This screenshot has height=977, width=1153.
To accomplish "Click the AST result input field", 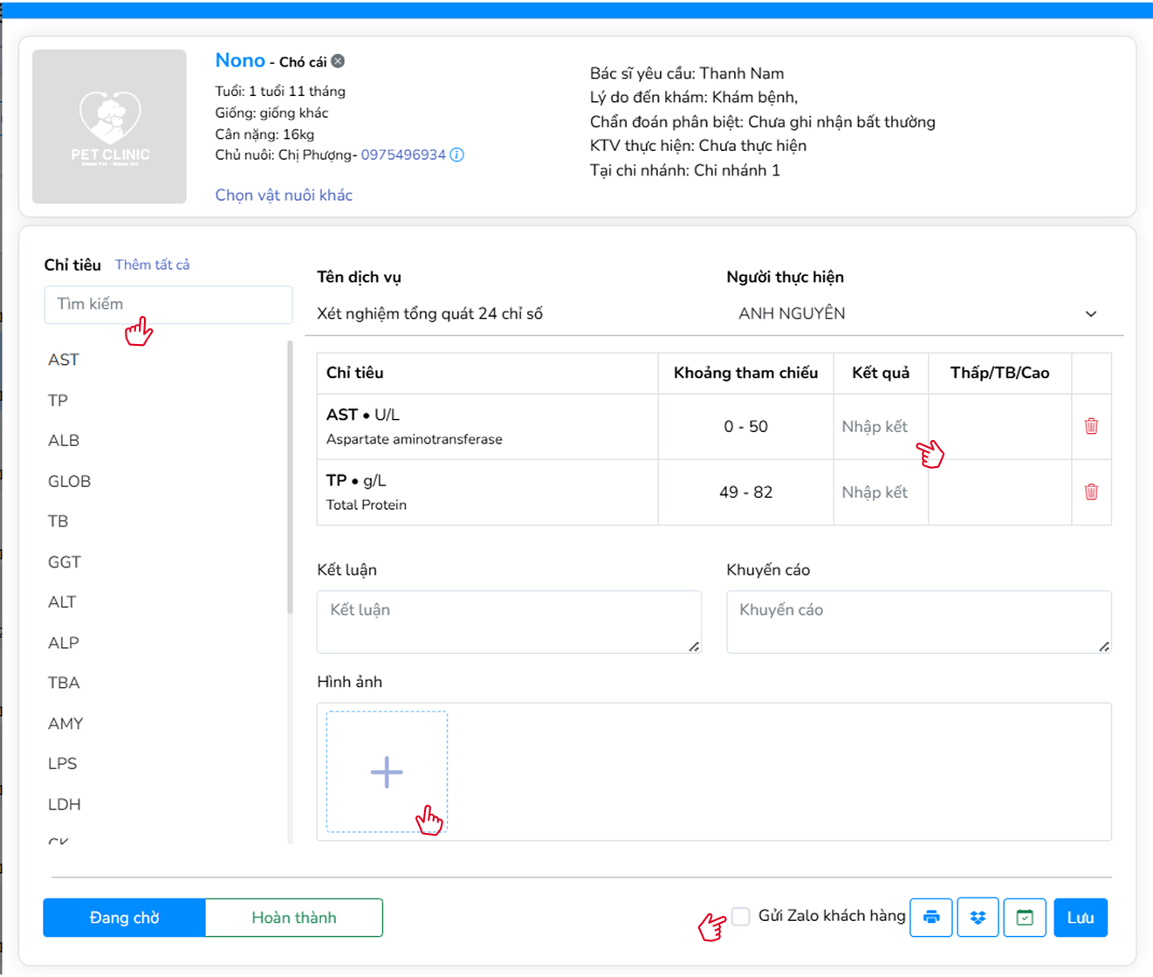I will click(x=879, y=427).
